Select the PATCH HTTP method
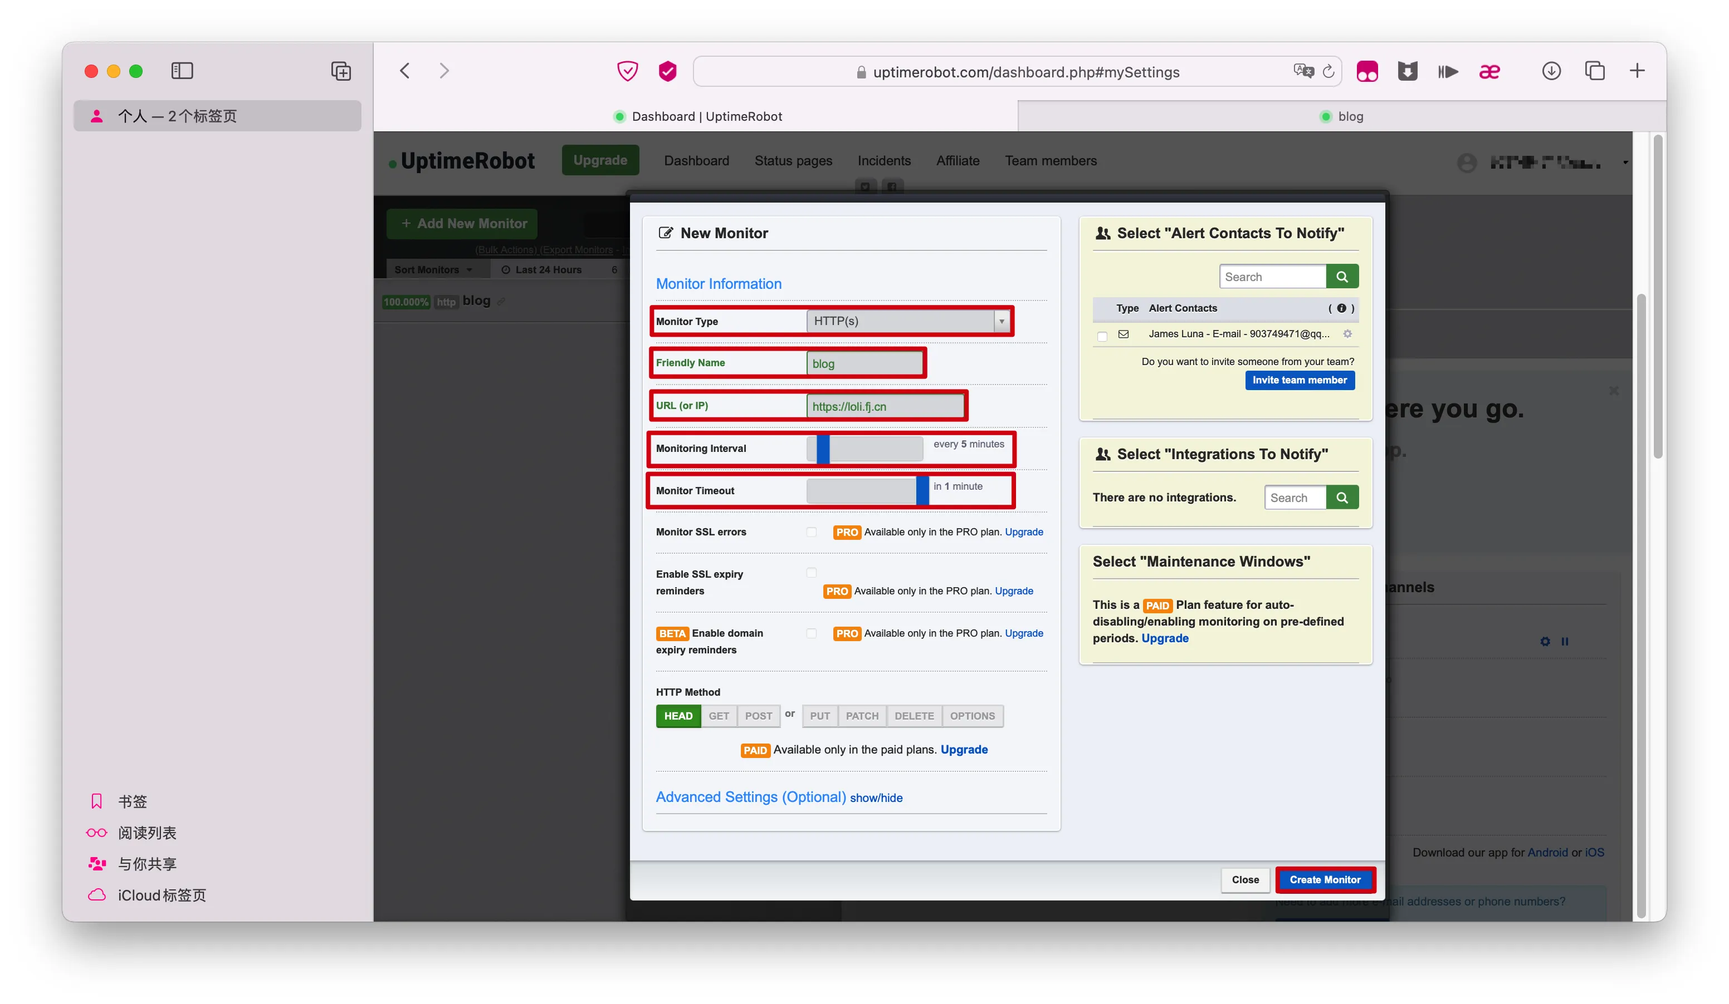Viewport: 1729px width, 1004px height. [862, 716]
